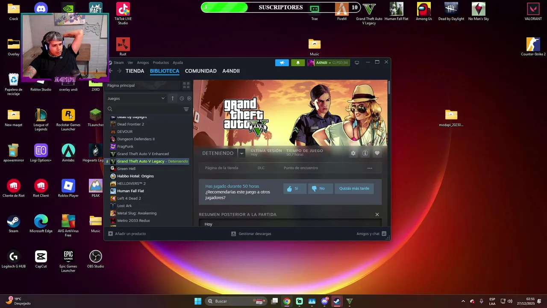The width and height of the screenshot is (547, 308).
Task: Open Amigos y chat panel
Action: pos(371,234)
